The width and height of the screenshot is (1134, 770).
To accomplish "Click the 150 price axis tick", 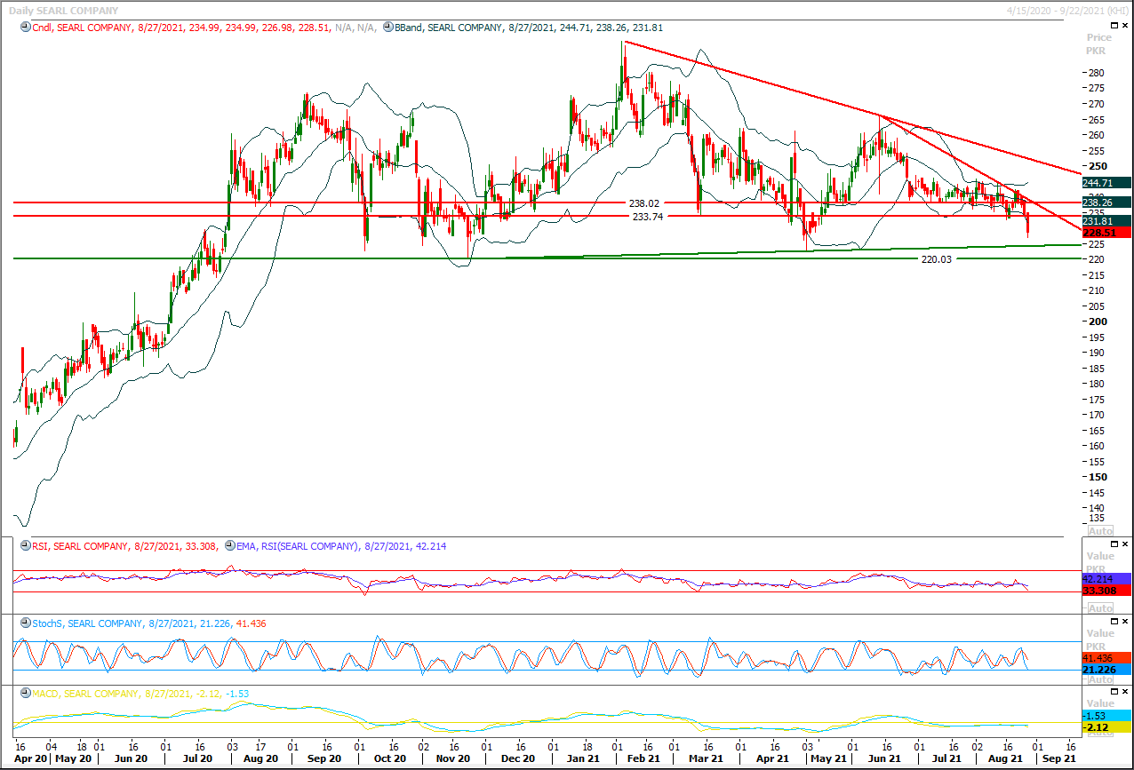I will pyautogui.click(x=1098, y=477).
